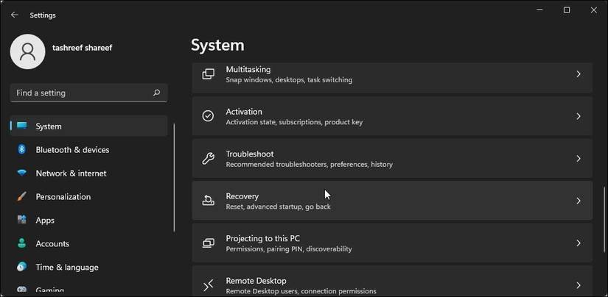Click the user profile avatar icon

pos(28,51)
